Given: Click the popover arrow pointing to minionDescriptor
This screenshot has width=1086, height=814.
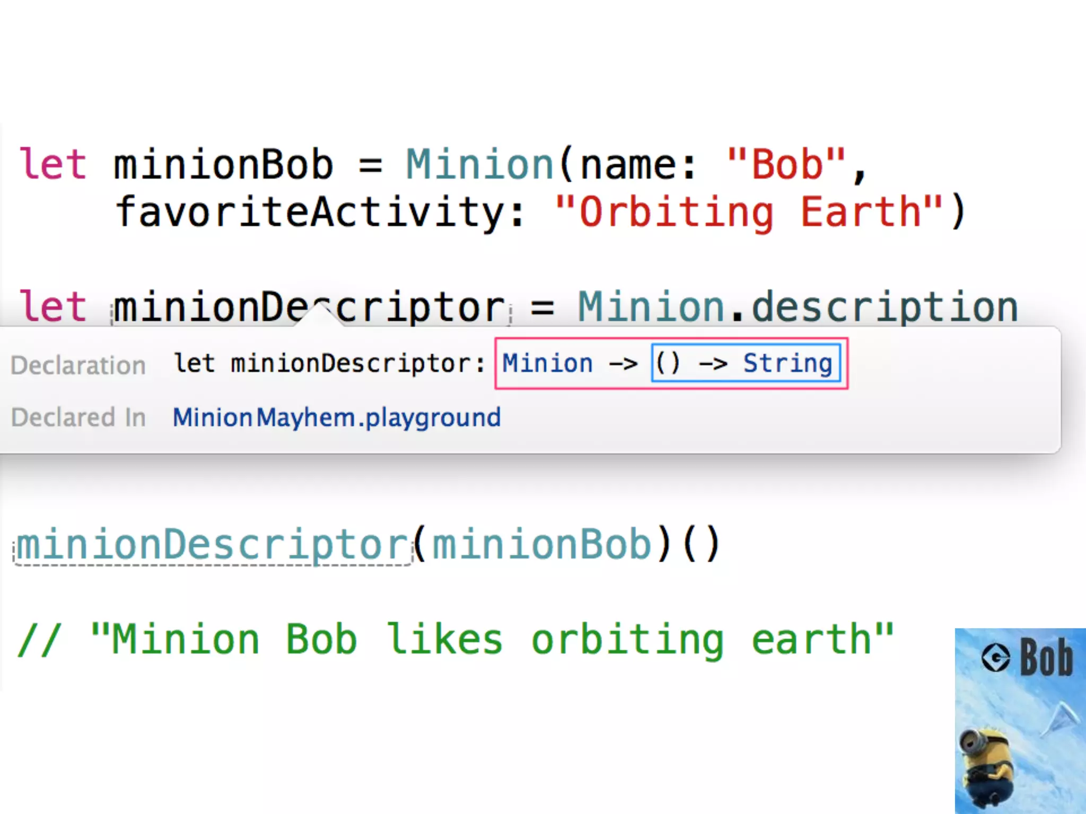Looking at the screenshot, I should click(x=319, y=316).
